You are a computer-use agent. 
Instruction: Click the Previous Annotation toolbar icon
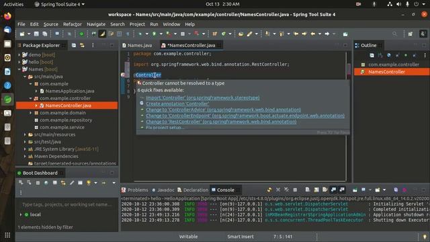pos(282,34)
